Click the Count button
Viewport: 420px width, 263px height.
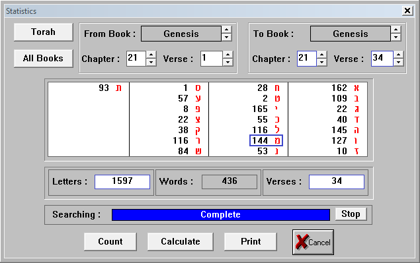click(x=110, y=242)
